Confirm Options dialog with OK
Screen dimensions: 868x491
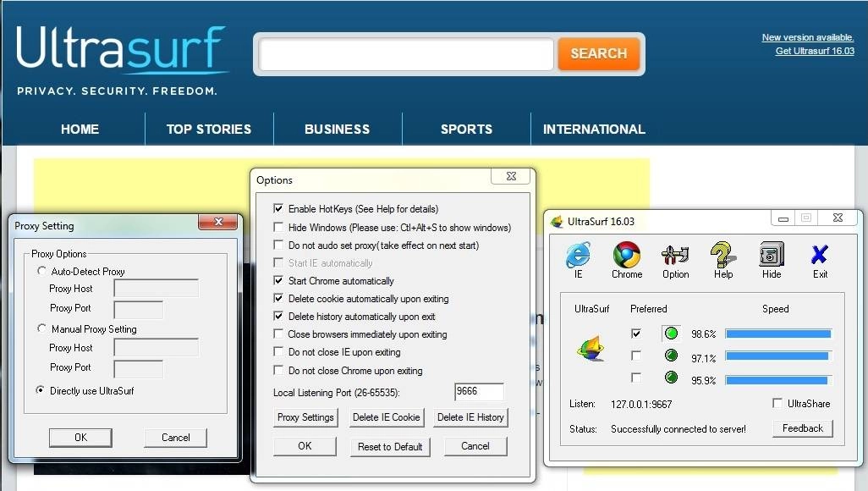[x=305, y=446]
